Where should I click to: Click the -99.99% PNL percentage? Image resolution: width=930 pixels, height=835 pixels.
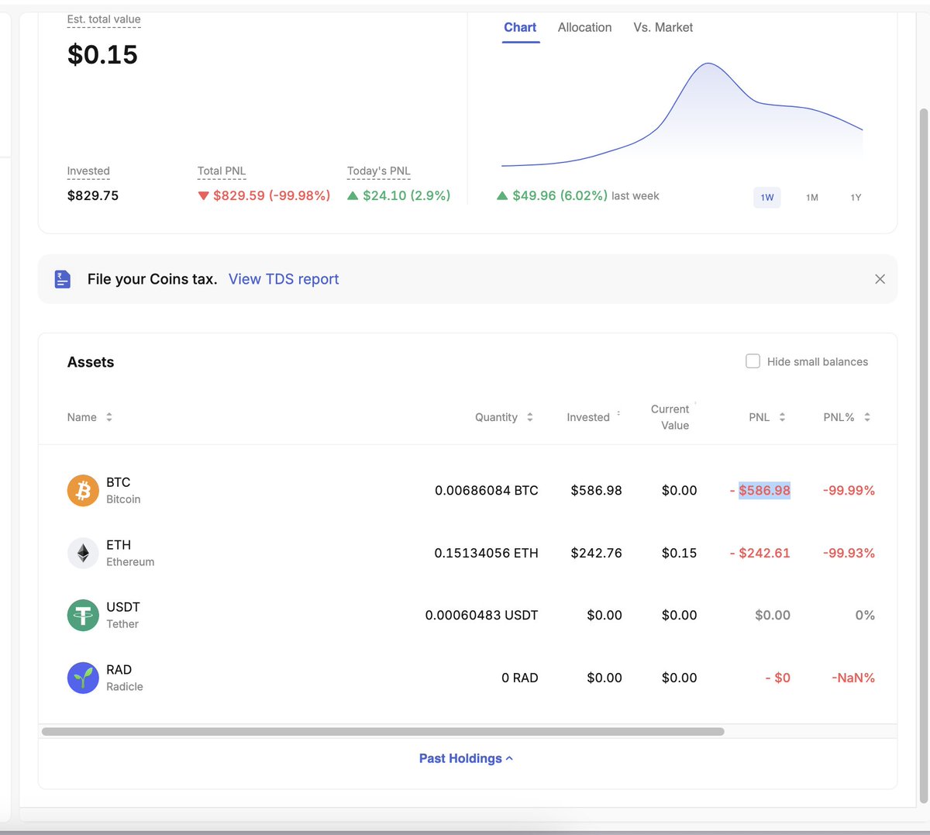[849, 491]
